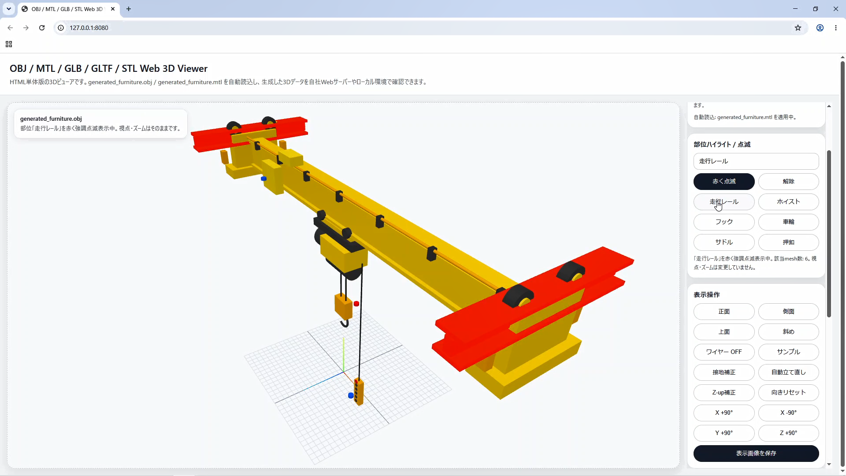View site information icon in address bar
This screenshot has width=846, height=476.
click(x=61, y=28)
